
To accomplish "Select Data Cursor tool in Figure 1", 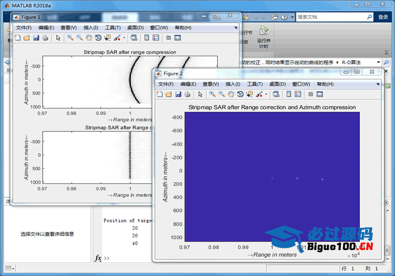I will pos(108,38).
